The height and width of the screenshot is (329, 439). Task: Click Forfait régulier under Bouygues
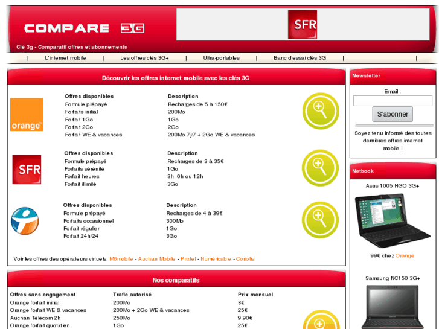click(x=82, y=228)
